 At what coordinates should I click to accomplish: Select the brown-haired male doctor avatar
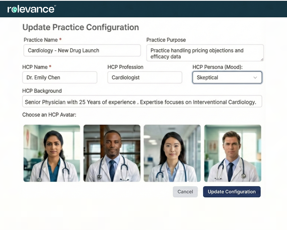(x=232, y=153)
